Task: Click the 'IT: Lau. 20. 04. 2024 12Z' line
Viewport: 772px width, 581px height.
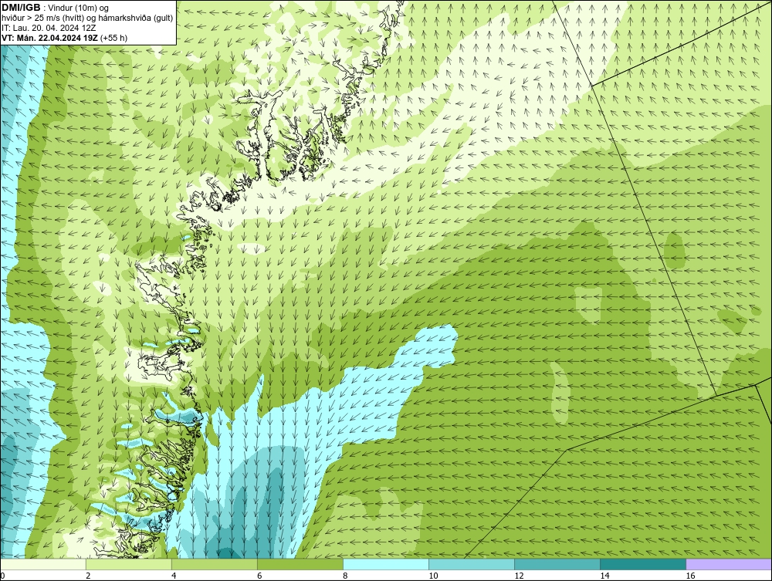Action: [x=49, y=28]
